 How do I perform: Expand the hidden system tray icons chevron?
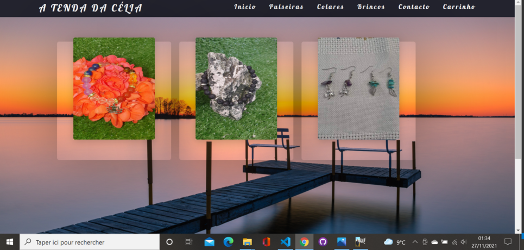[415, 242]
